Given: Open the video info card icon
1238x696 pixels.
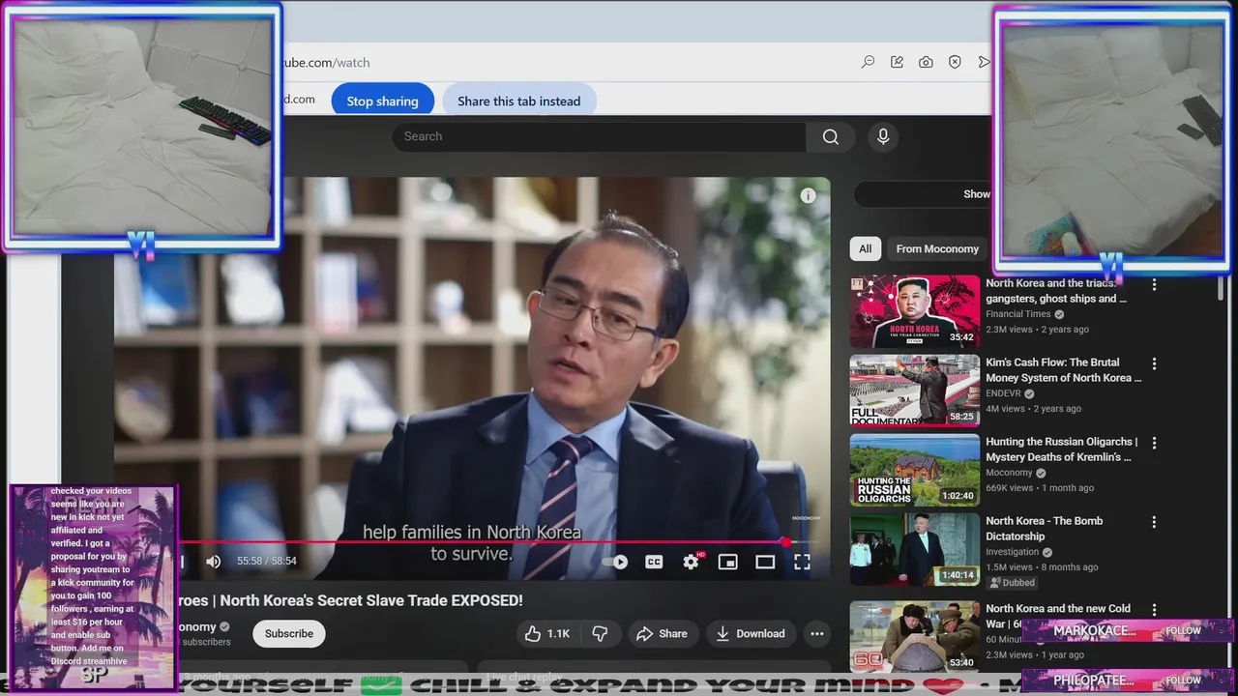Looking at the screenshot, I should 809,195.
